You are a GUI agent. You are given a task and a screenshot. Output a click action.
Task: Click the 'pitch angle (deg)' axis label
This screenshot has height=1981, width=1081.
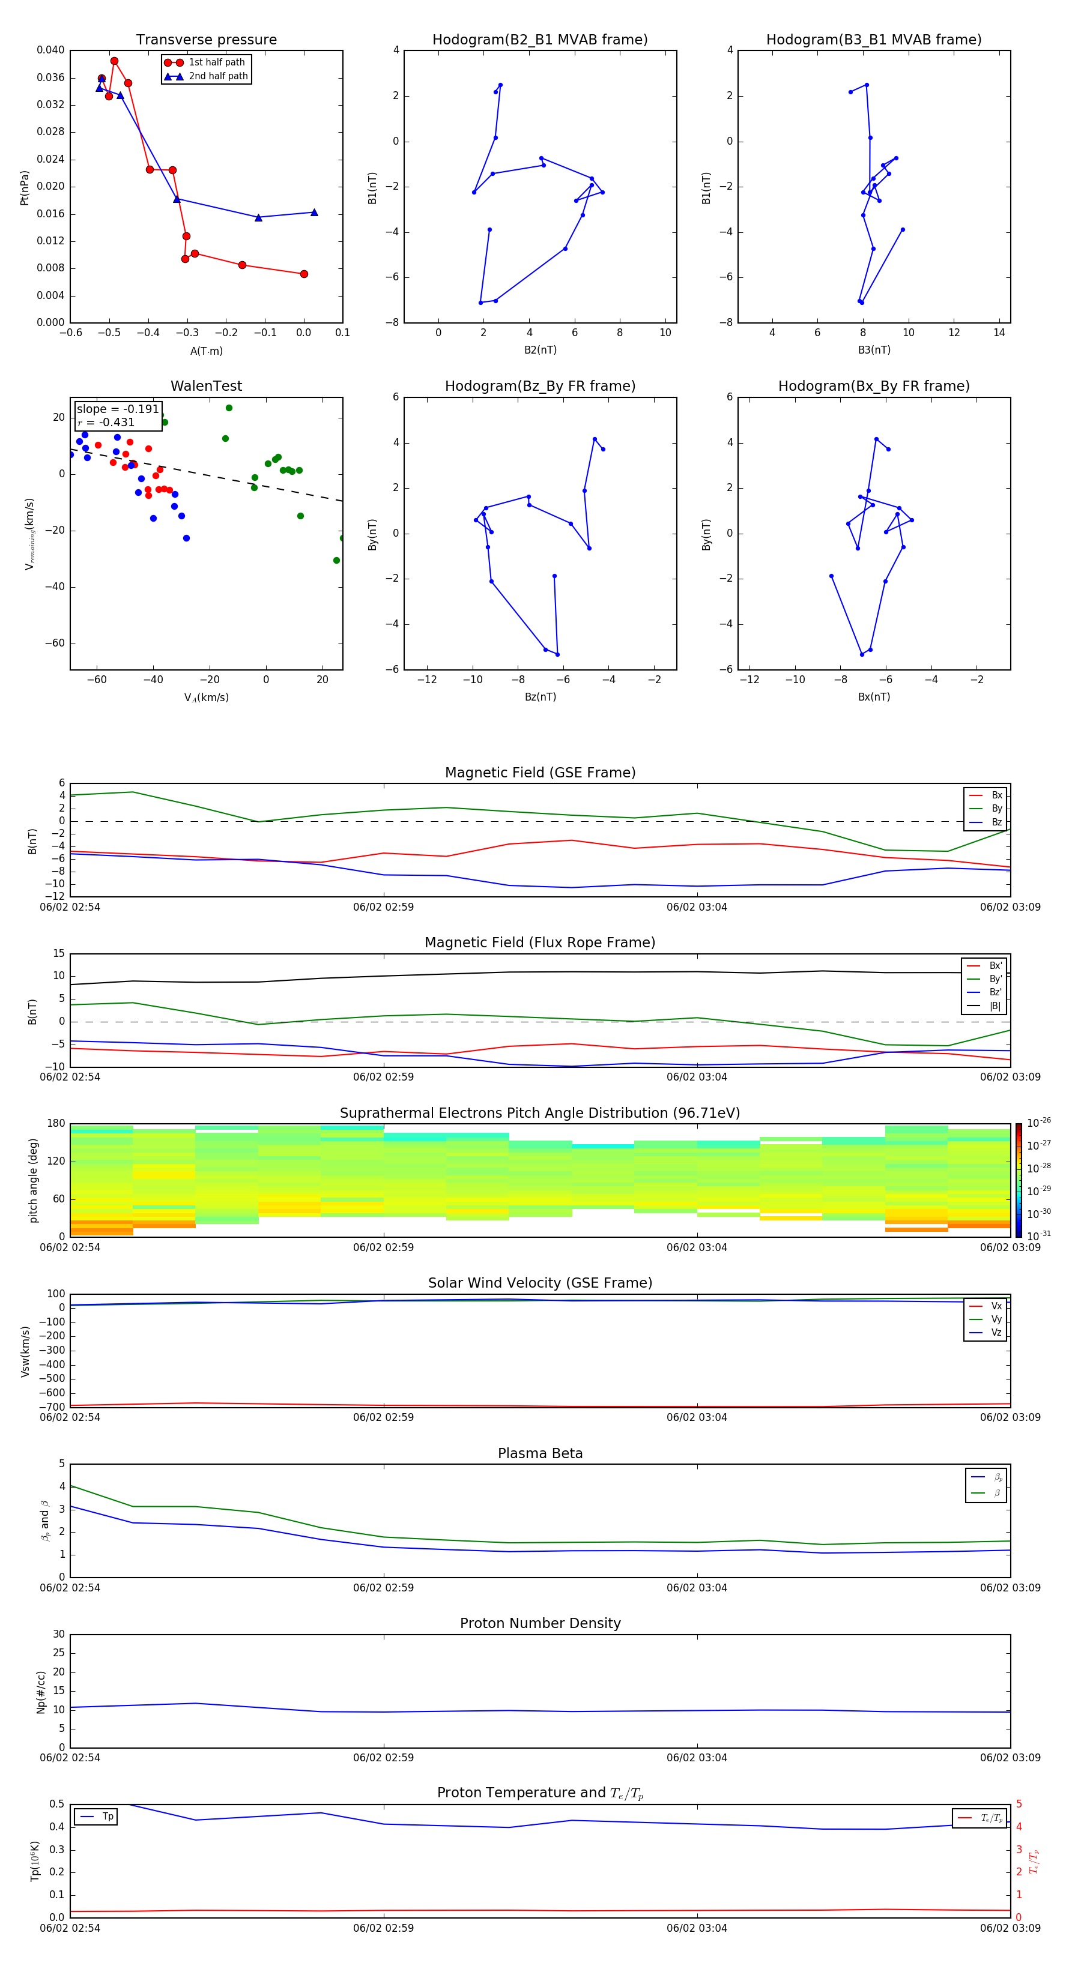(33, 1180)
